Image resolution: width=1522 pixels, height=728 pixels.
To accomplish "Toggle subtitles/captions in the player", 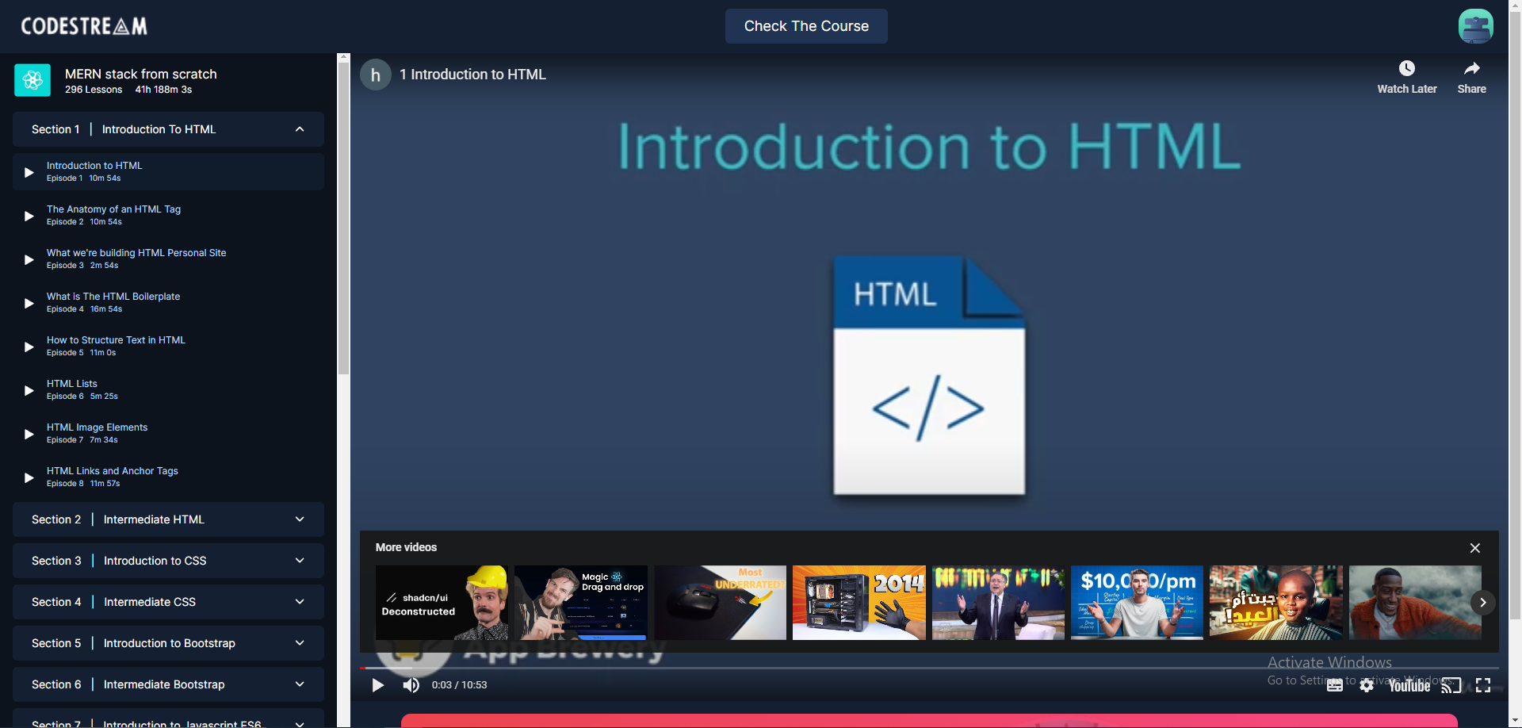I will (1335, 685).
